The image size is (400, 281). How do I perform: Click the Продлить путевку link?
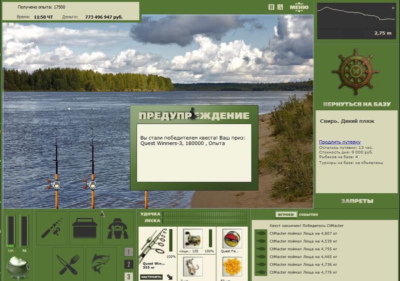(339, 142)
